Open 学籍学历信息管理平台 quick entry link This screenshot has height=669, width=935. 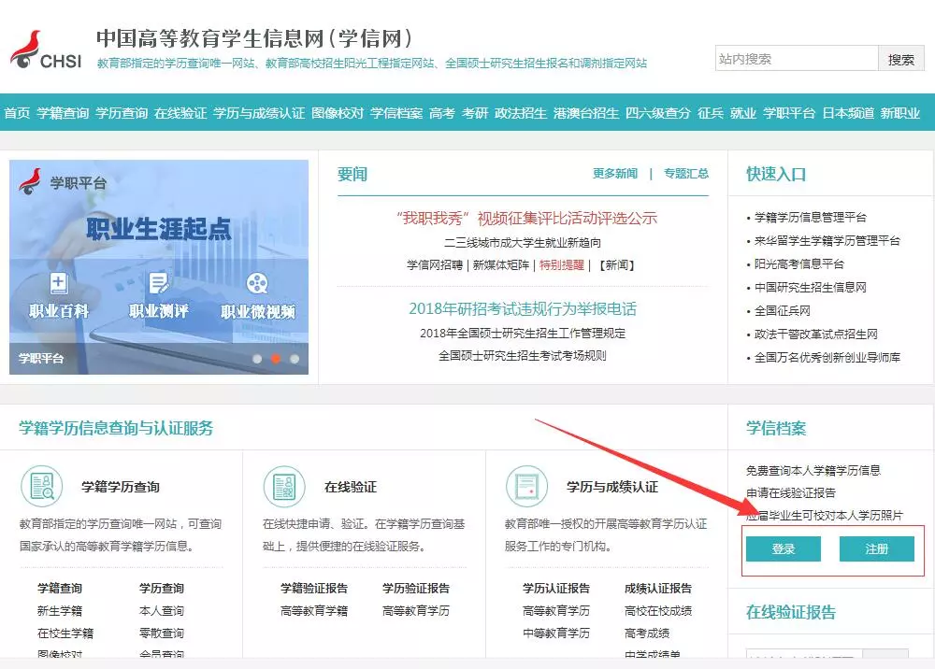point(811,218)
